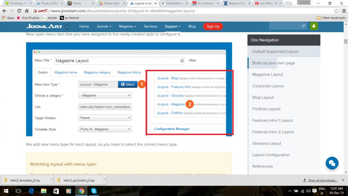Expand the dropdown arrow beside JoomlArt logo
Screen dimensions: 348x196
click(x=67, y=27)
